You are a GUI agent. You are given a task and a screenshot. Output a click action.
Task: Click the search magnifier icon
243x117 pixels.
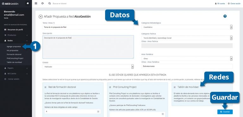tap(49, 3)
